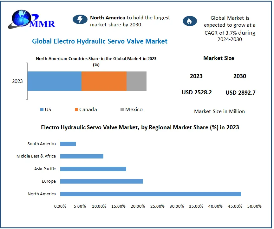This screenshot has height=229, width=274.
Task: Click the Europe regional bar
Action: (101, 181)
